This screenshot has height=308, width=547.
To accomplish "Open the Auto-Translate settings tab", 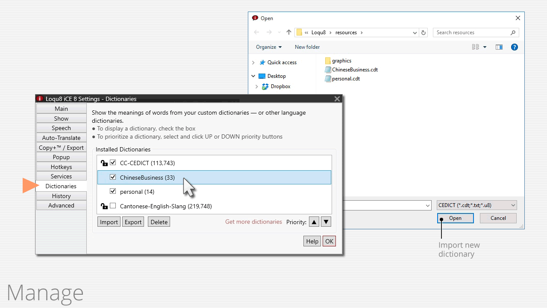I will [x=61, y=138].
